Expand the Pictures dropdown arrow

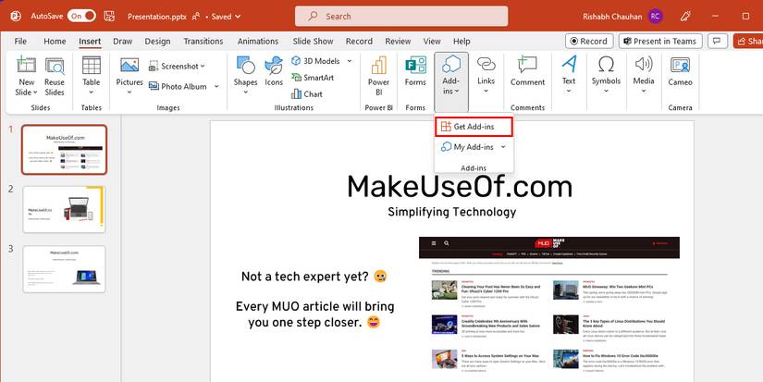(129, 92)
